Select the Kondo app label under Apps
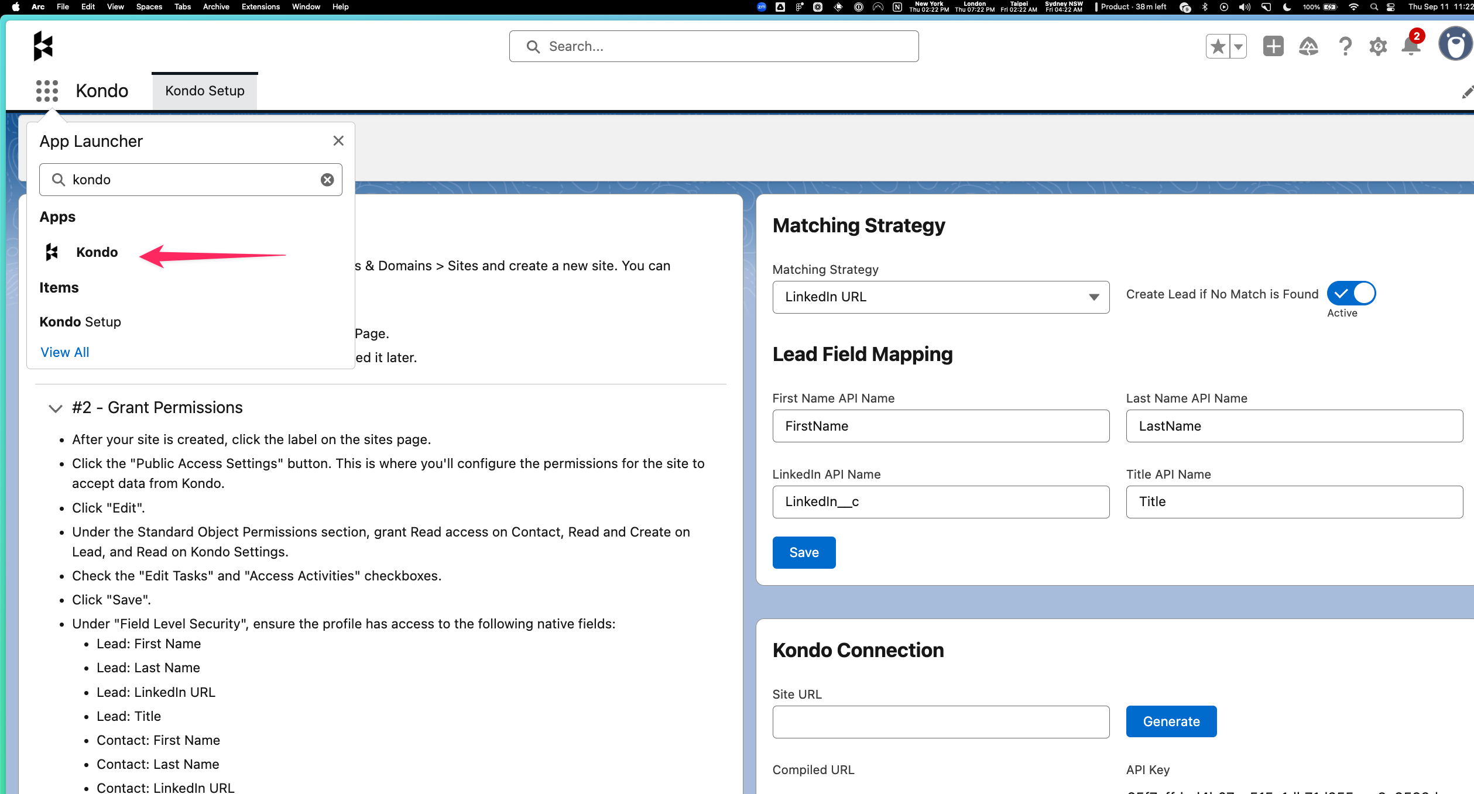The height and width of the screenshot is (794, 1474). coord(97,252)
